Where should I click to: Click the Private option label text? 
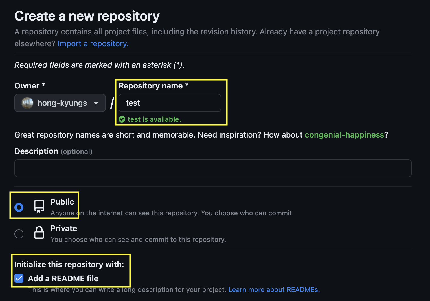64,228
